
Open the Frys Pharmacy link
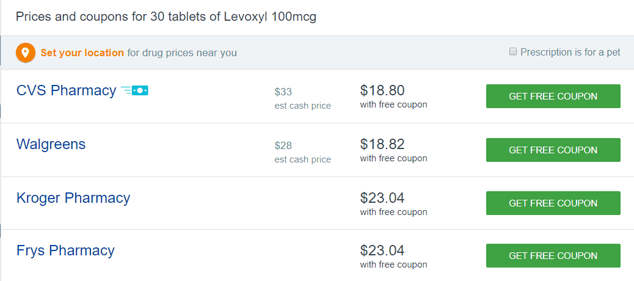point(65,250)
